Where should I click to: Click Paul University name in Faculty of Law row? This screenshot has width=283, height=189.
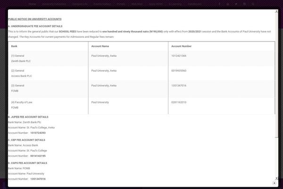(100, 102)
